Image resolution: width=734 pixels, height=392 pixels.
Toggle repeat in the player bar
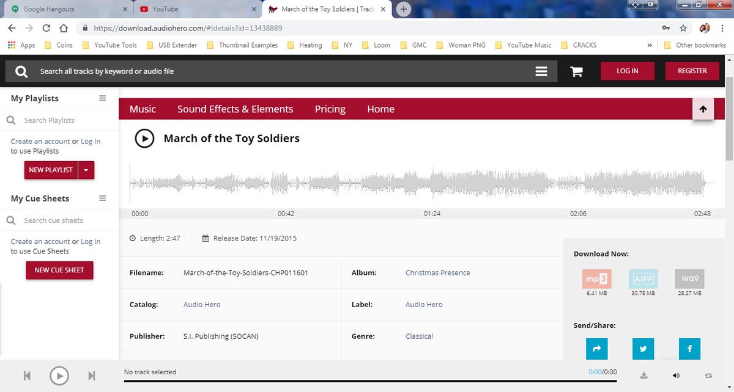point(708,376)
